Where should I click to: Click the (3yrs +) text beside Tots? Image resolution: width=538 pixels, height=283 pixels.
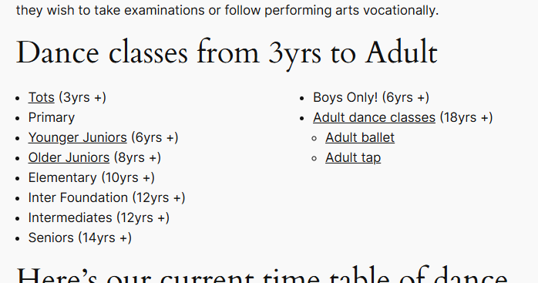coord(82,97)
